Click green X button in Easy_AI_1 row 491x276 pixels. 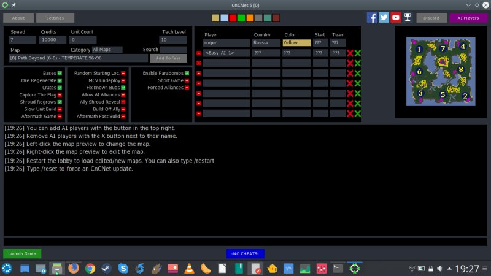pyautogui.click(x=358, y=53)
